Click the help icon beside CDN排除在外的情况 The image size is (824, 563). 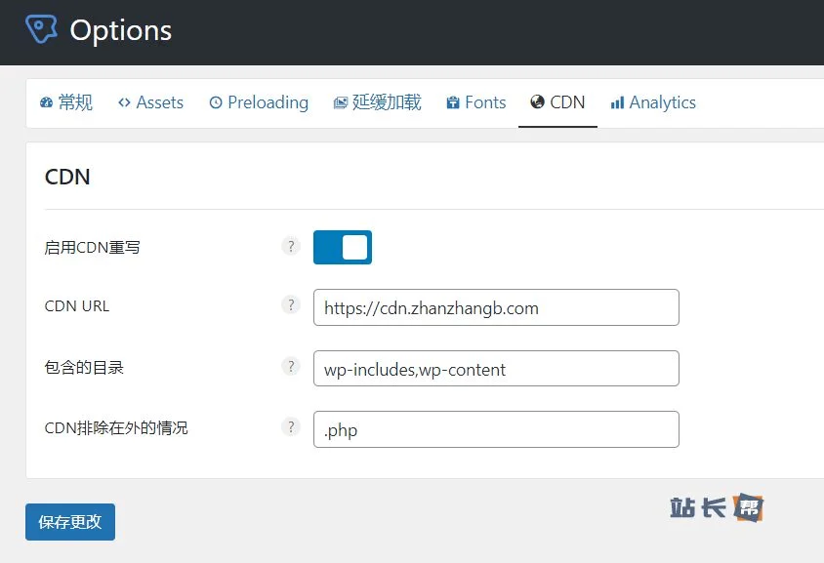290,426
